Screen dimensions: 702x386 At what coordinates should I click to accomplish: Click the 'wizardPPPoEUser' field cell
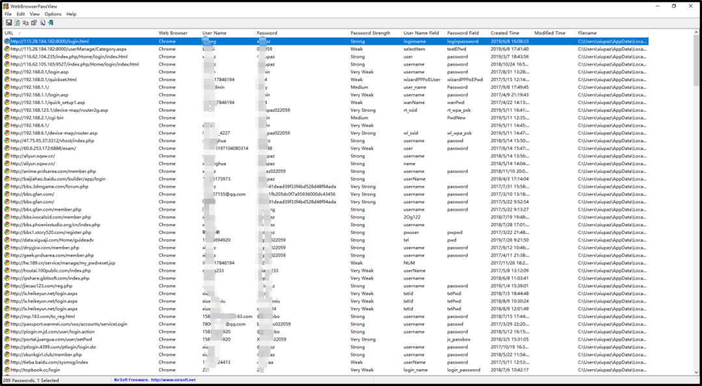(422, 79)
